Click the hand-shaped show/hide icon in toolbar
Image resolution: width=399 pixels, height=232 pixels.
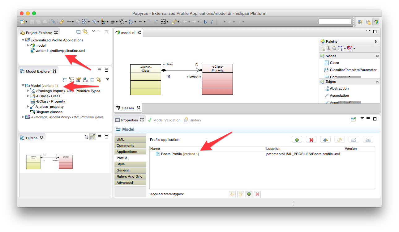pos(122,22)
